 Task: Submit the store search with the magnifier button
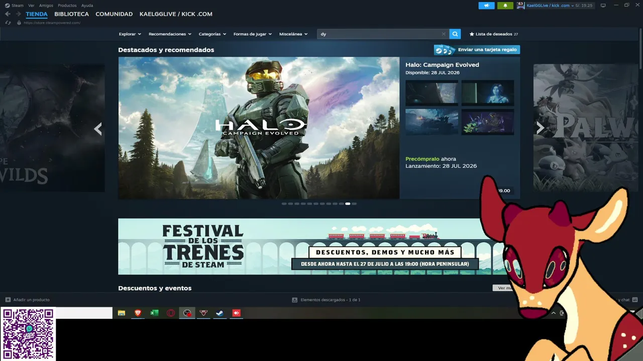click(x=455, y=34)
